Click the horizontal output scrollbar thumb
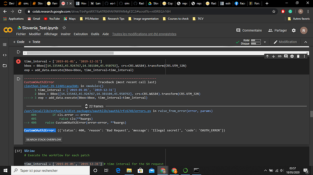This screenshot has width=313, height=175. pos(70,53)
